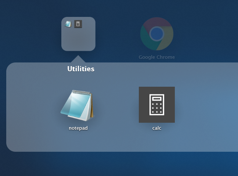The width and height of the screenshot is (238, 176).
Task: Click background between Utilities tile and Chrome
Action: 118,33
